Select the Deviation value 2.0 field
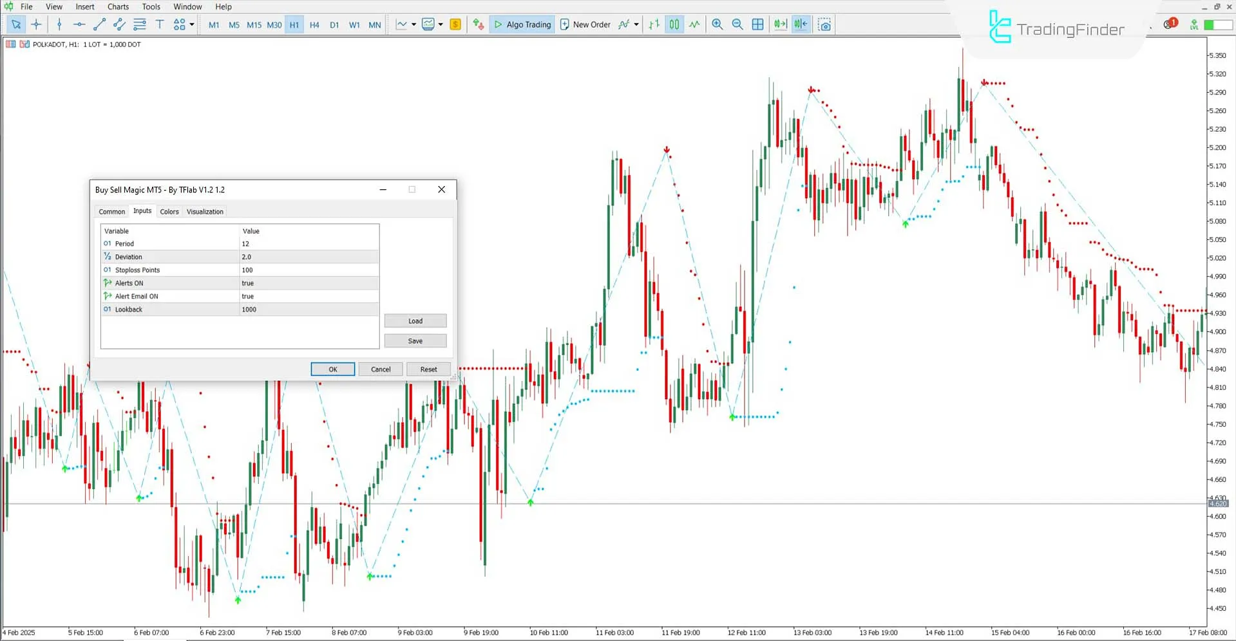1236x641 pixels. [309, 256]
